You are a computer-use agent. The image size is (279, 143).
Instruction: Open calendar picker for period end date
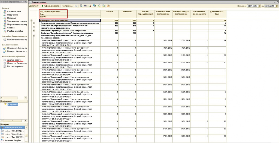coord(276,6)
